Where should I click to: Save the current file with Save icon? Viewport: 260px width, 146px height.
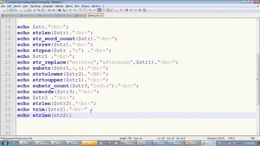(x=11, y=10)
